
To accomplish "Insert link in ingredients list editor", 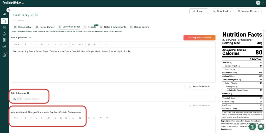I will pyautogui.click(x=49, y=45).
